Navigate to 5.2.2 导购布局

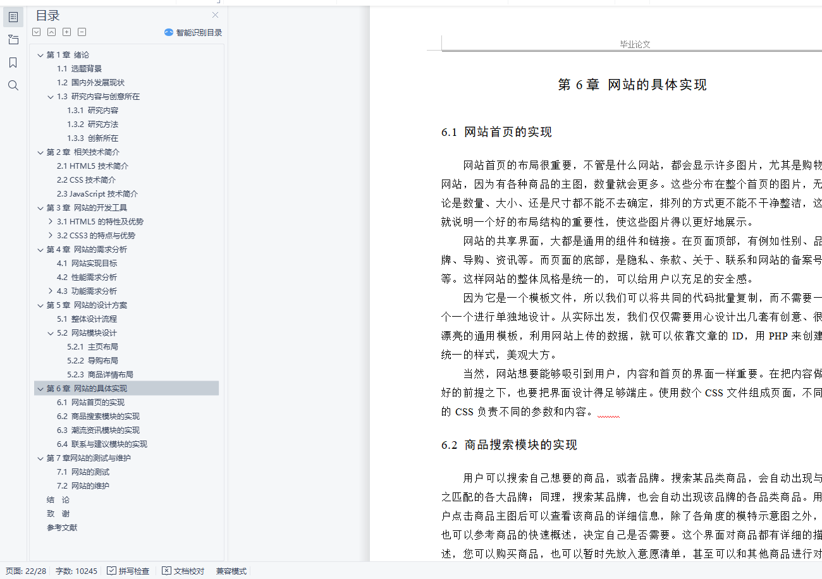pyautogui.click(x=92, y=361)
